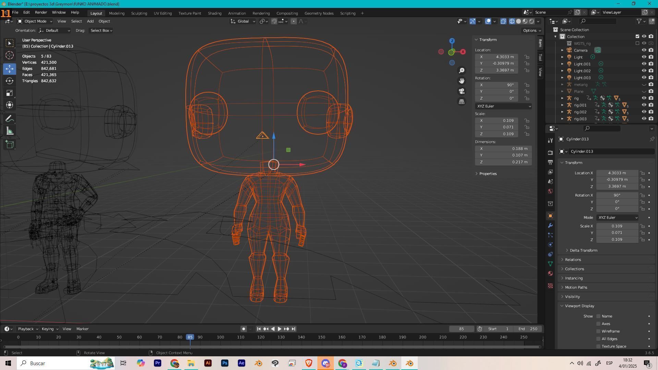658x370 pixels.
Task: Expand the rig.001 tree item
Action: [562, 105]
